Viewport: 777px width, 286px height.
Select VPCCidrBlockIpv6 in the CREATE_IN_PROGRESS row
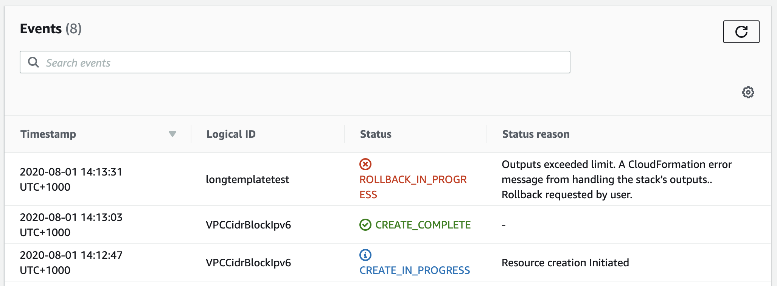coord(249,263)
